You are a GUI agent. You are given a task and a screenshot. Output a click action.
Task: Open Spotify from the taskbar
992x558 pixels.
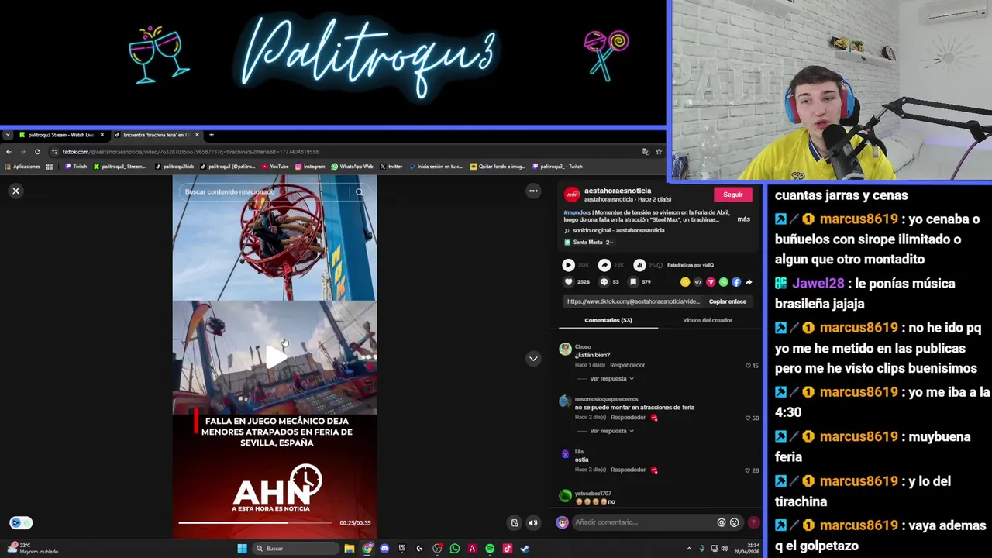pos(490,549)
